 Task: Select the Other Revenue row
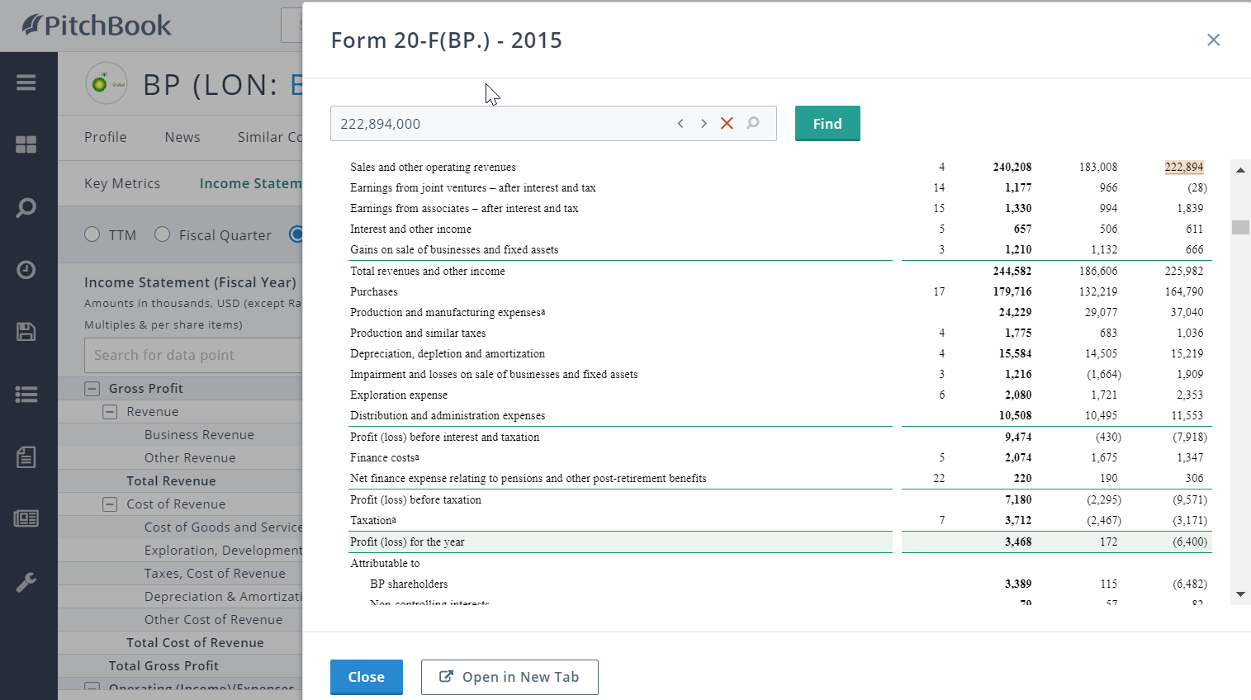180,457
